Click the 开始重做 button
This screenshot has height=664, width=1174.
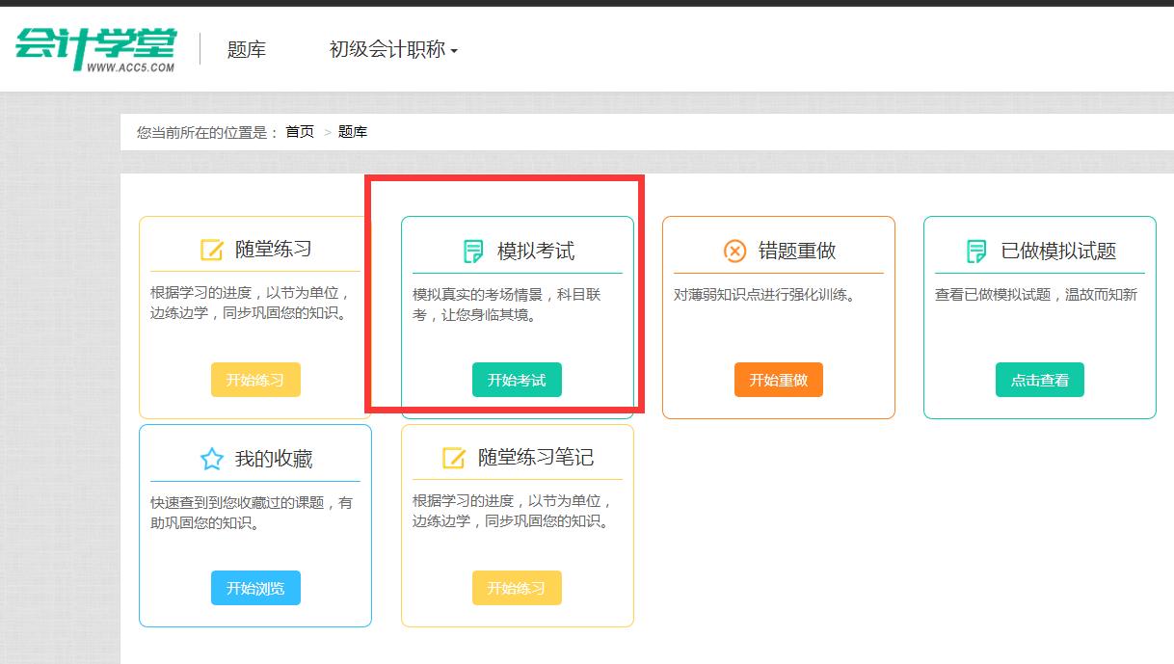[x=778, y=380]
